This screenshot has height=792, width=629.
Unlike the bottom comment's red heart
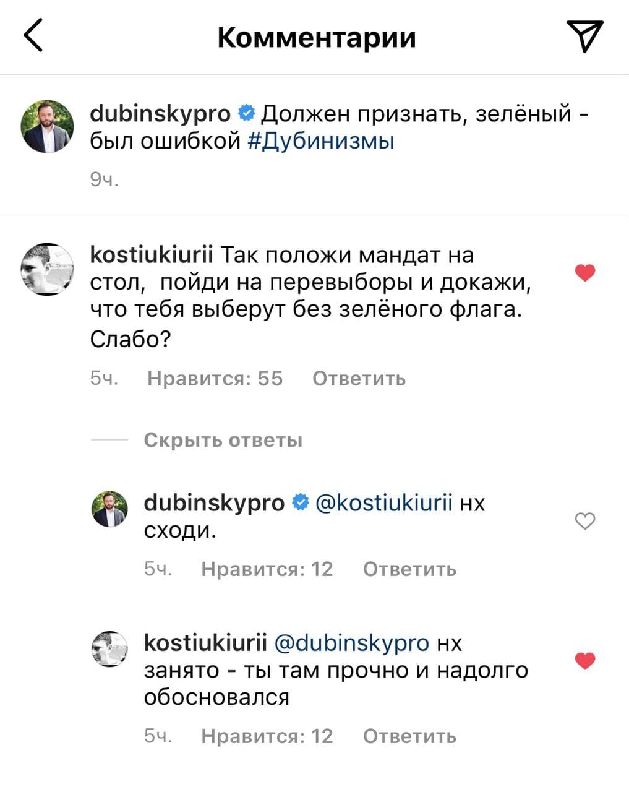pos(584,661)
